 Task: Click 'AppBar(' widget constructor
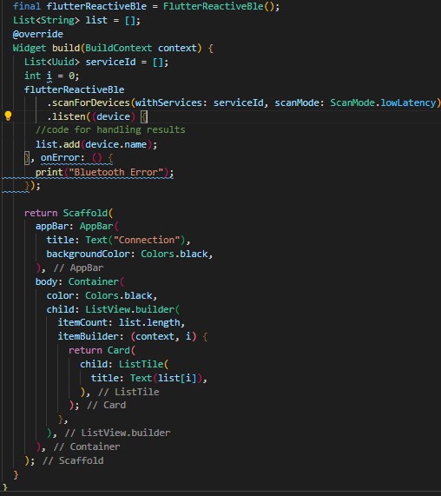pos(99,227)
